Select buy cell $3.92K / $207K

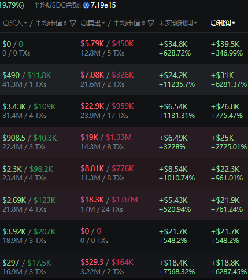click(x=29, y=231)
